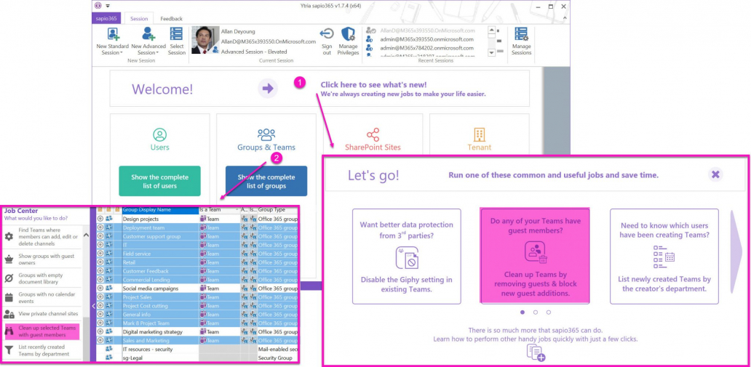Click the Group Display Name column header
This screenshot has width=751, height=367.
(160, 209)
